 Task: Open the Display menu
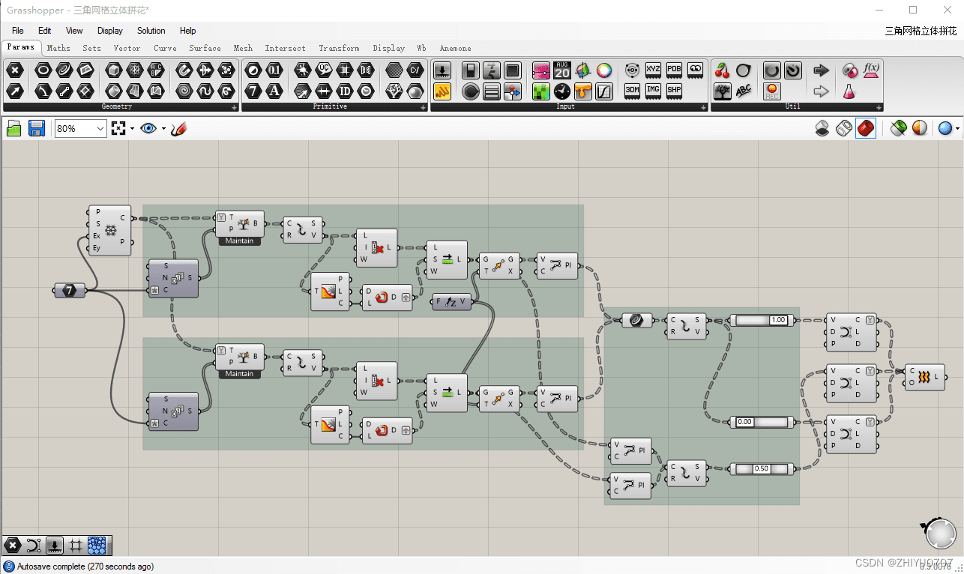tap(110, 31)
